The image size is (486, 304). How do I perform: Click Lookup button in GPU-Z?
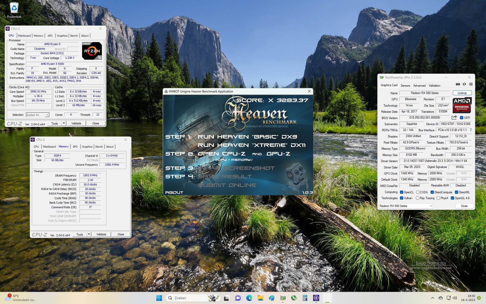[x=462, y=93]
